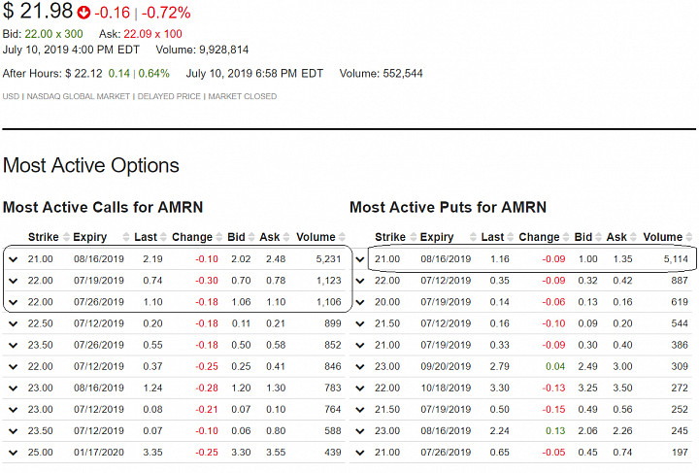The height and width of the screenshot is (473, 699).
Task: Click the calls volume cell 5,231
Action: tap(328, 259)
